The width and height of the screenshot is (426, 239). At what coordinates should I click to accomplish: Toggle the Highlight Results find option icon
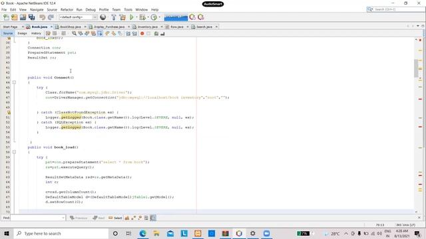pyautogui.click(x=146, y=218)
